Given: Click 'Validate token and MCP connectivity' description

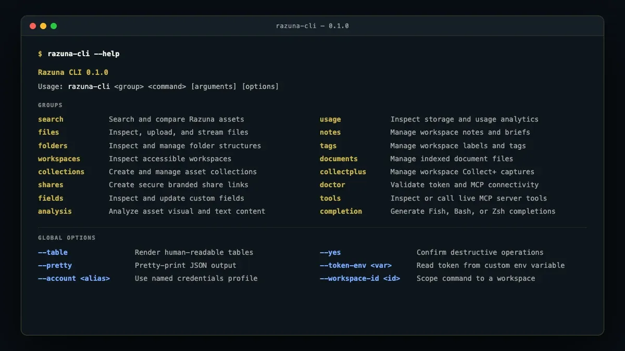Looking at the screenshot, I should [x=465, y=185].
